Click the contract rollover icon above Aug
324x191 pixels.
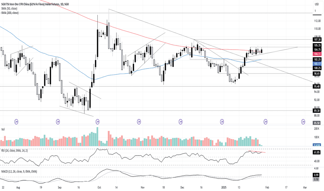pos(16,122)
